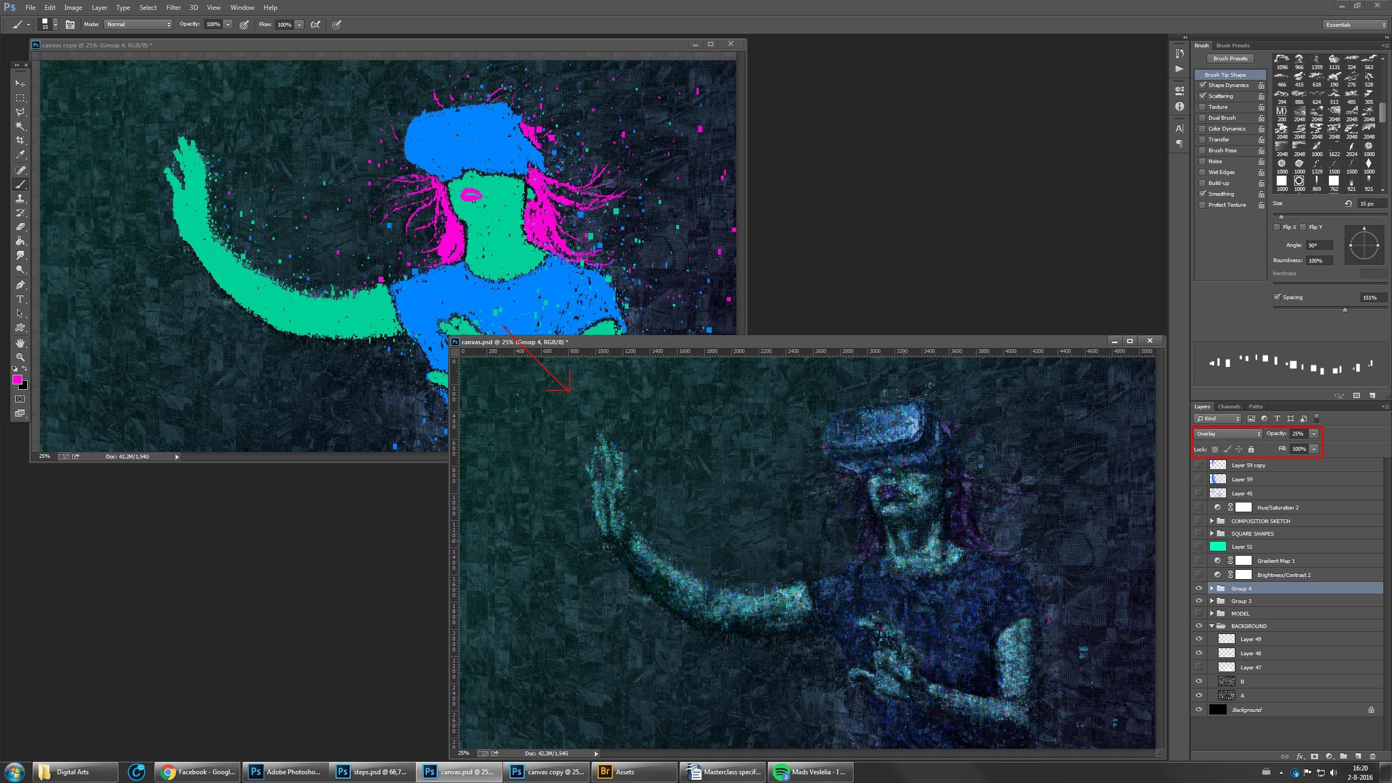Select the Rectangular Marquee tool
Image resolution: width=1392 pixels, height=783 pixels.
(x=20, y=98)
